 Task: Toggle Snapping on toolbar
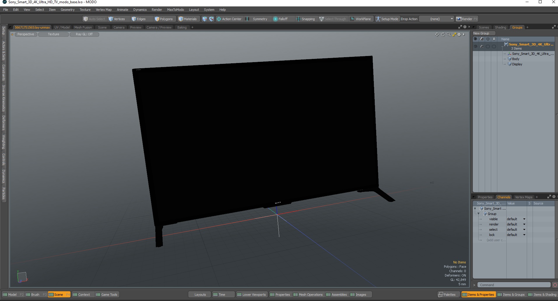tap(306, 19)
